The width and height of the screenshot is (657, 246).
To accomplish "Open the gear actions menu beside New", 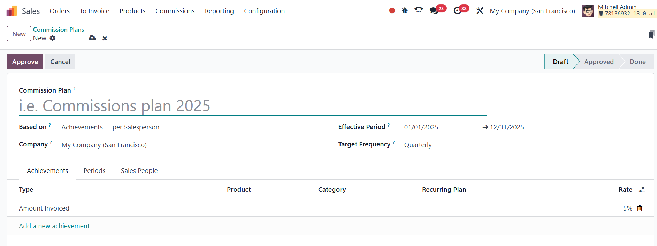I will click(x=53, y=38).
